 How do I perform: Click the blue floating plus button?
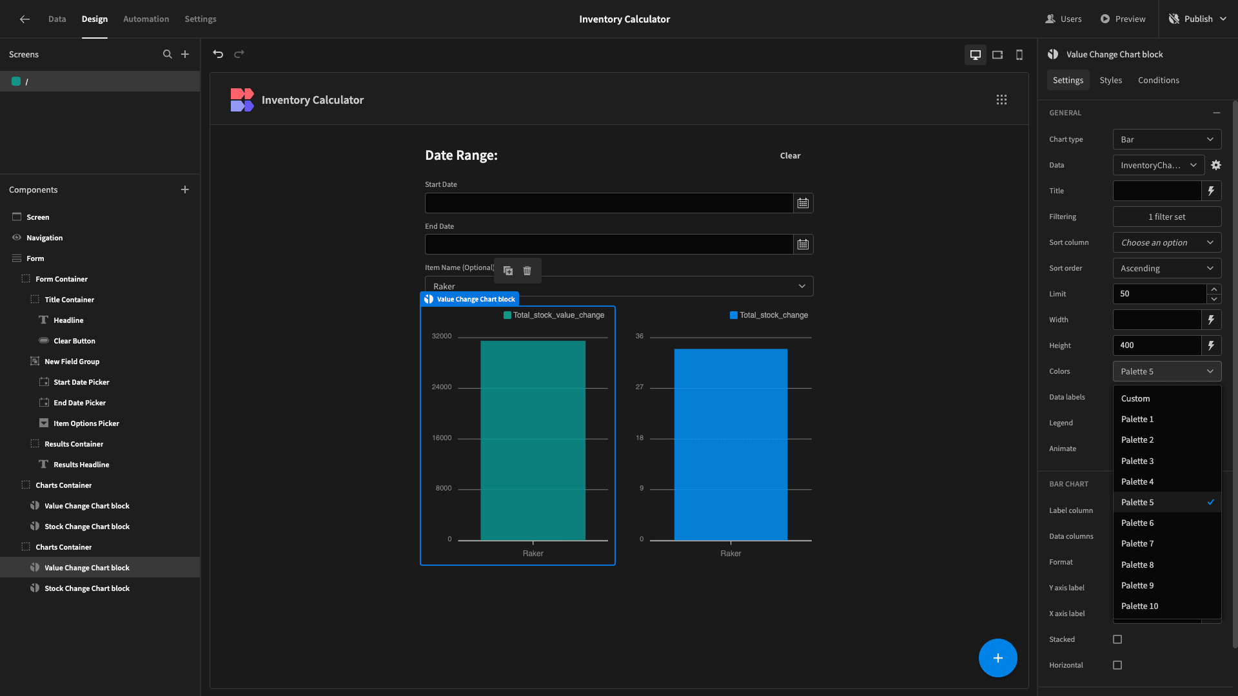pyautogui.click(x=998, y=658)
